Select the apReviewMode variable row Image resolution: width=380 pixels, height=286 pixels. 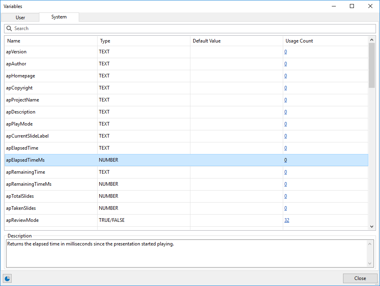pyautogui.click(x=186, y=220)
